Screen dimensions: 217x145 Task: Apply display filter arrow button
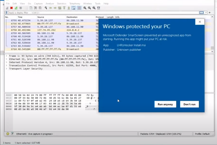201,13
